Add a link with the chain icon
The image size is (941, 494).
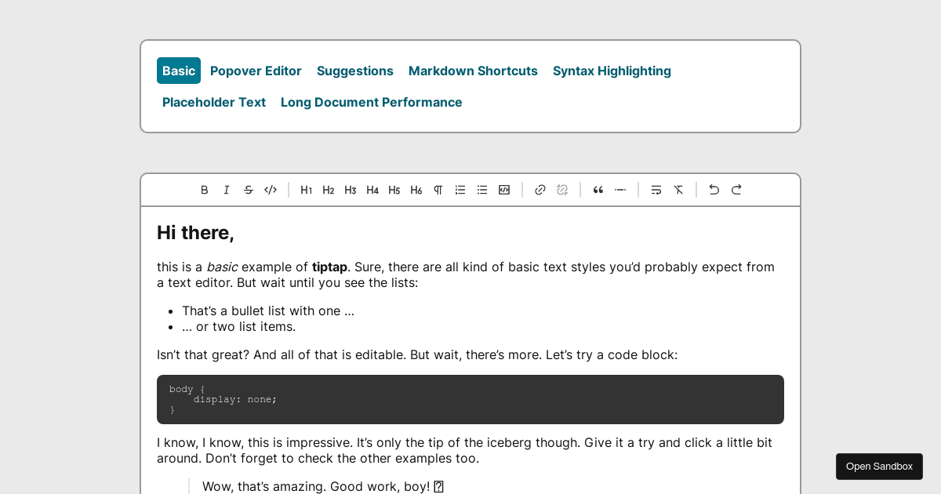coord(540,190)
